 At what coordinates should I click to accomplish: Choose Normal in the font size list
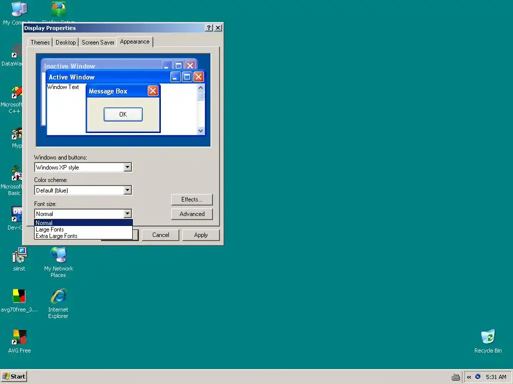84,222
